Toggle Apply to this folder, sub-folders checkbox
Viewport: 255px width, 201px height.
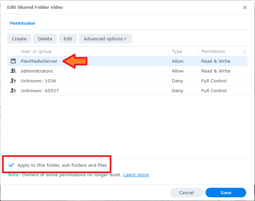[12, 165]
